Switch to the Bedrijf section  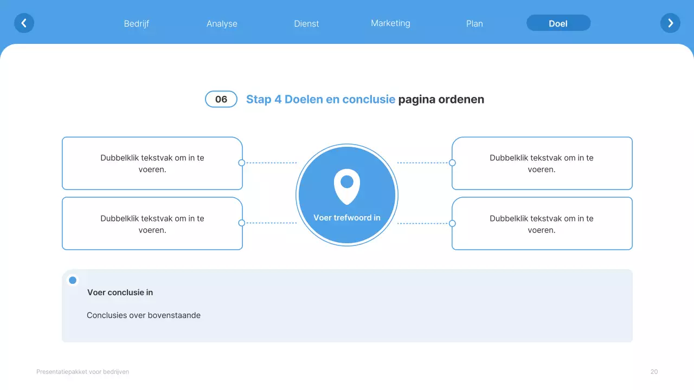[137, 23]
